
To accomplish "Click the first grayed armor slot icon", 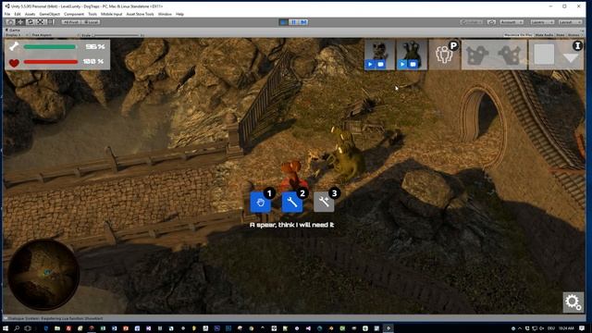I will tap(477, 55).
